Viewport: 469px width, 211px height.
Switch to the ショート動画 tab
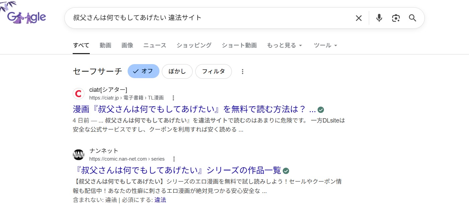[239, 45]
